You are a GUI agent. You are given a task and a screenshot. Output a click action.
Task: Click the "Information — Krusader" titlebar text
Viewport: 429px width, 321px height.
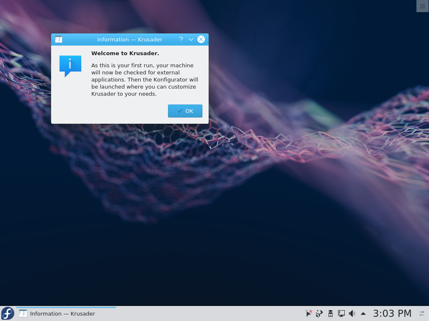pos(130,39)
